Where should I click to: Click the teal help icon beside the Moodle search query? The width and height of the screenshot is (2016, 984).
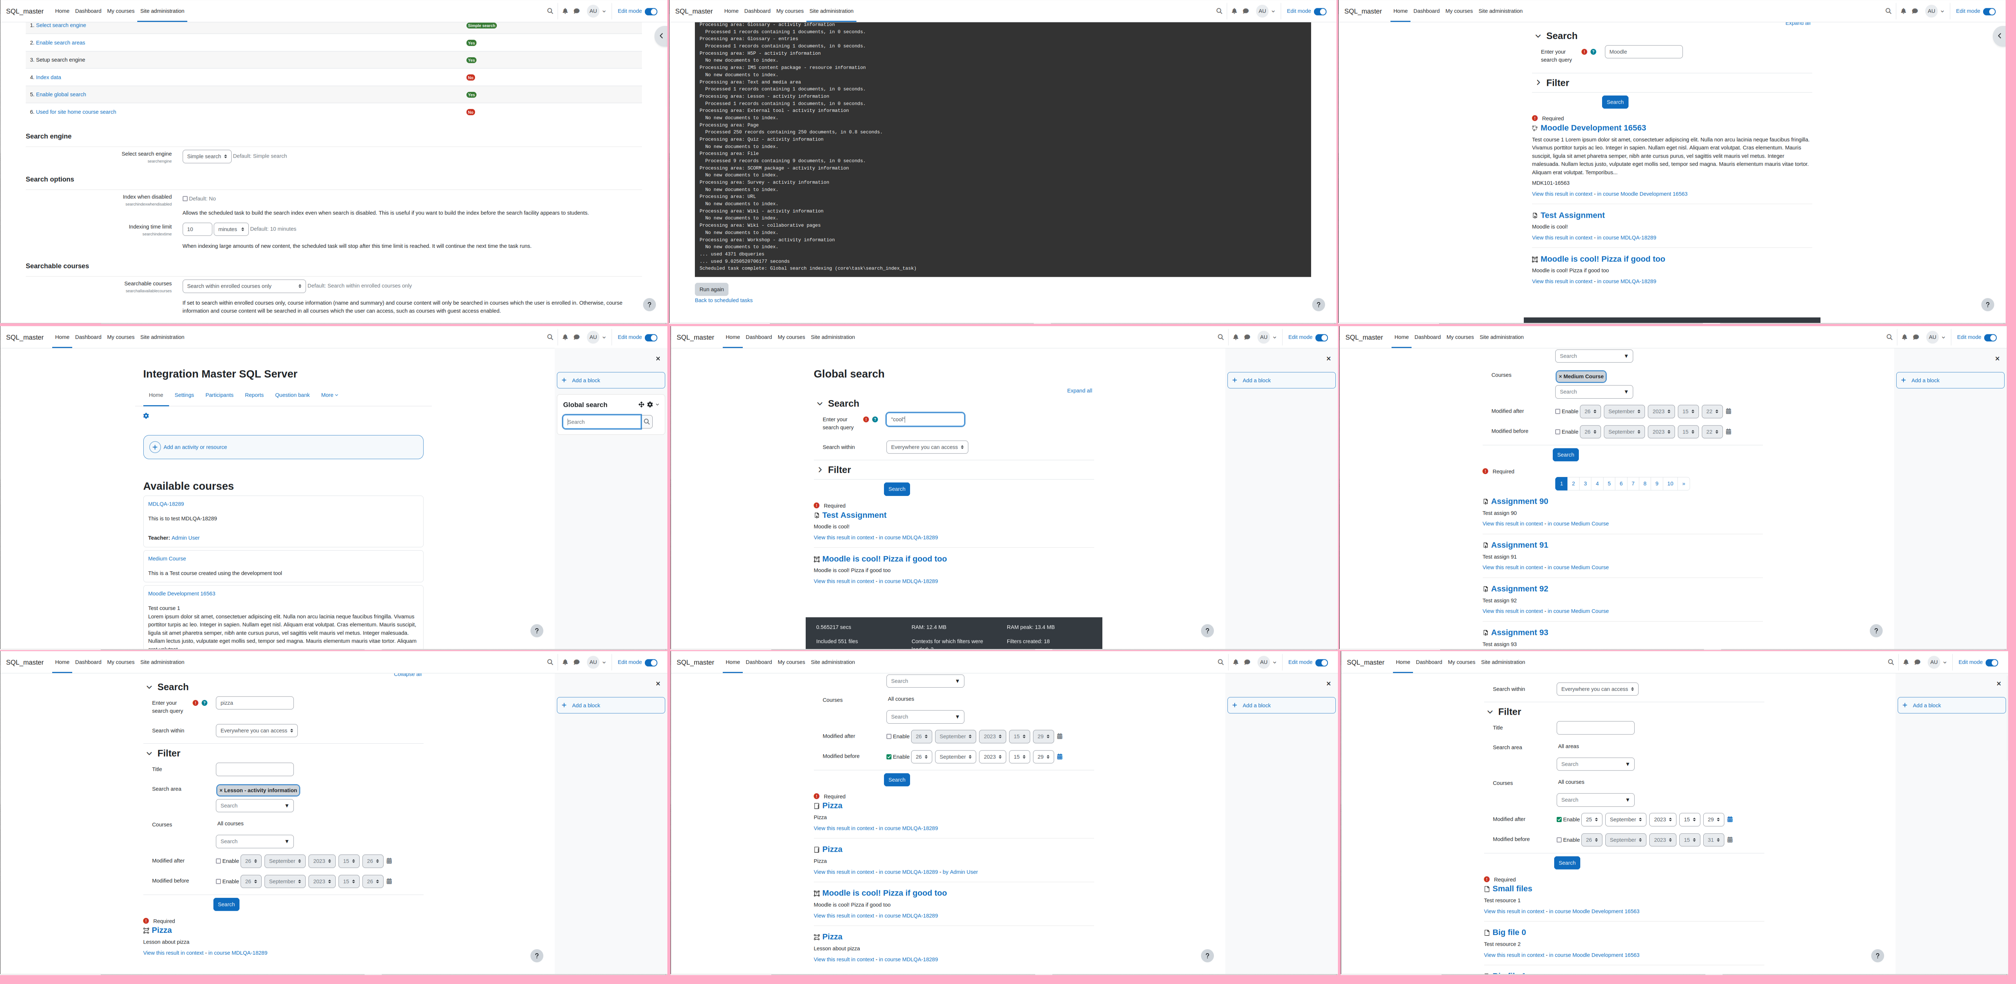(1593, 51)
